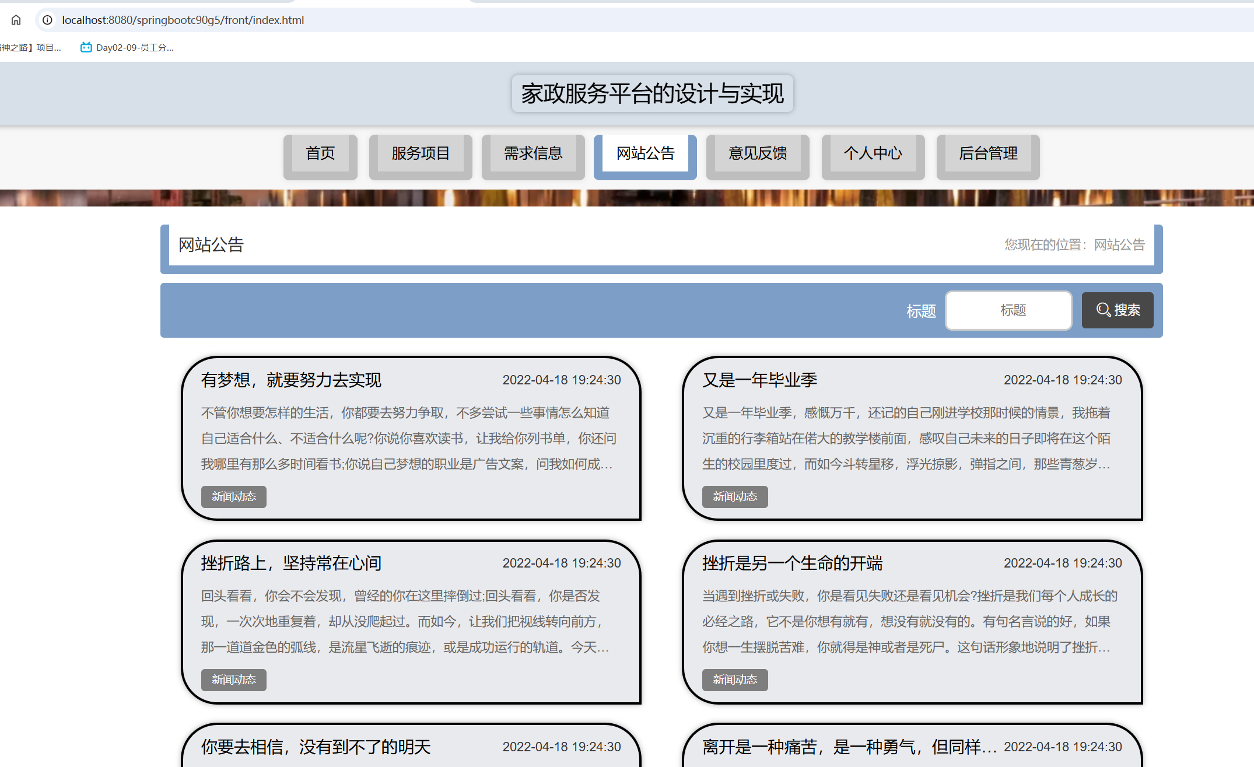Click the address bar URL
This screenshot has width=1254, height=767.
183,20
